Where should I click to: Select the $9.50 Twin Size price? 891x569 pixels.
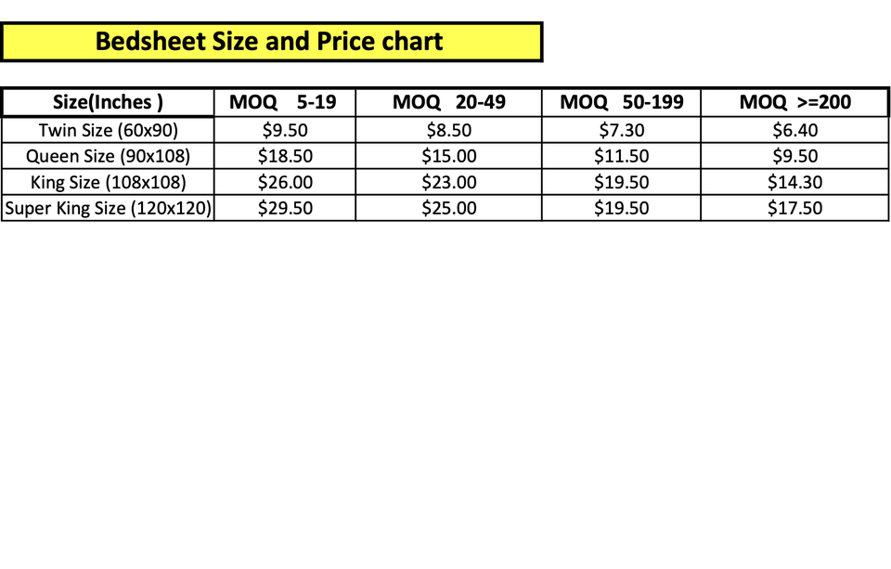[285, 130]
